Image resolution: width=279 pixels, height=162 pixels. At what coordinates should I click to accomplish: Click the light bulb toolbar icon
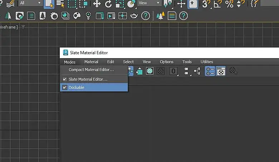tap(88, 16)
